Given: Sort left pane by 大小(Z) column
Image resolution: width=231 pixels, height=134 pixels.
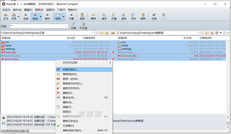Looking at the screenshot, I should [x=74, y=38].
